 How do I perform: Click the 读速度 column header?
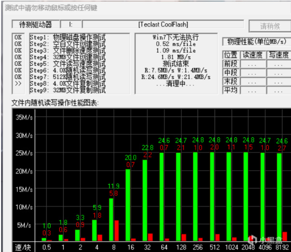click(x=253, y=55)
